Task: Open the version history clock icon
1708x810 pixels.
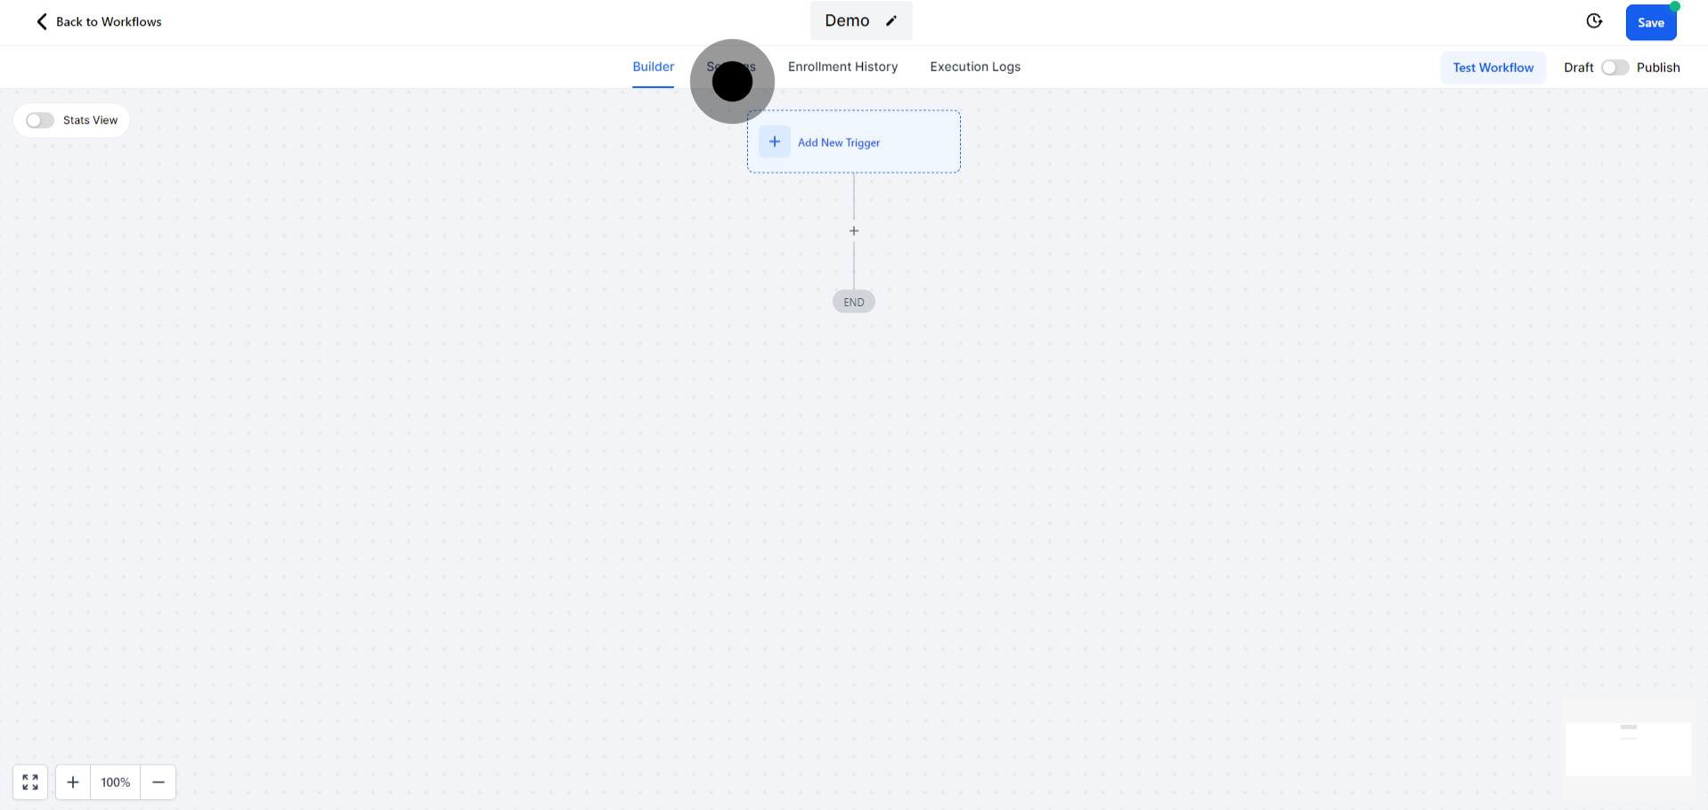Action: (x=1594, y=21)
